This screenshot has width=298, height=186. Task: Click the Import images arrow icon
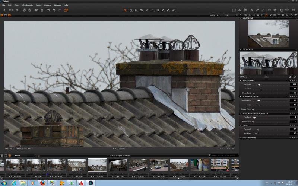(x=4, y=10)
